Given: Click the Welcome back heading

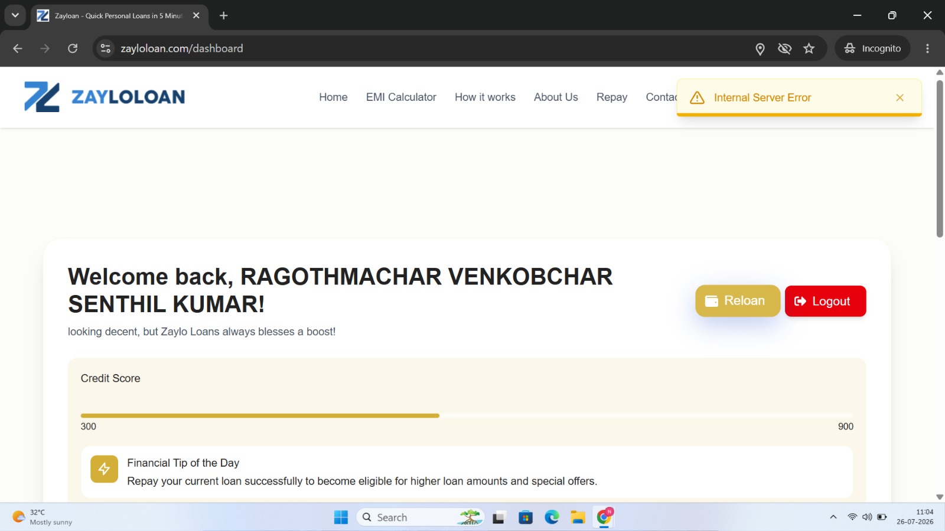Looking at the screenshot, I should 340,290.
